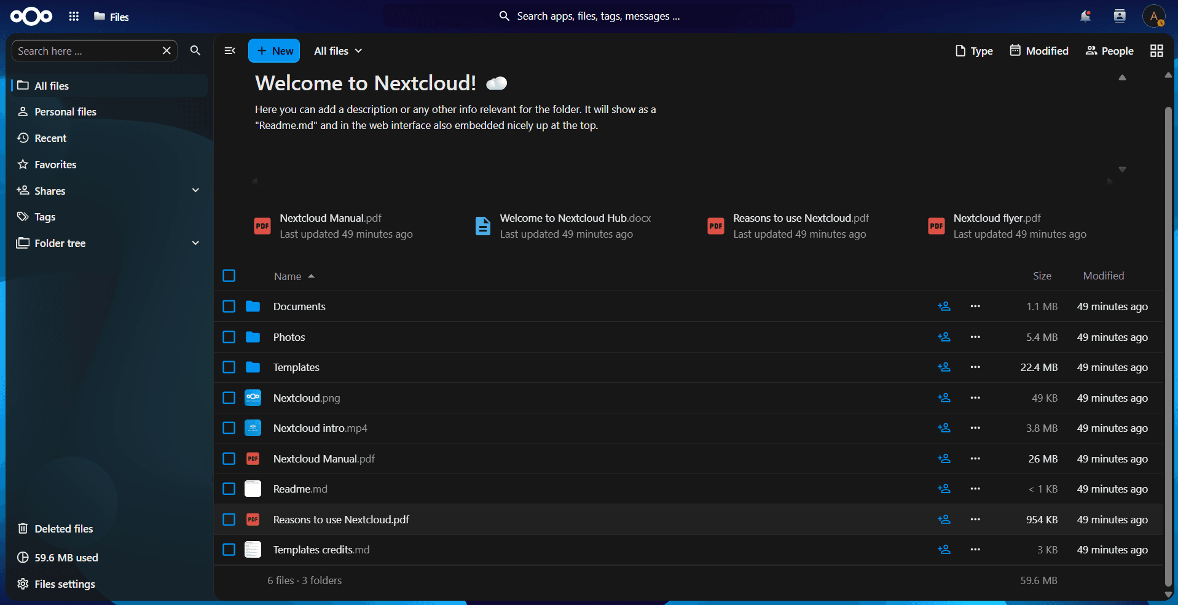This screenshot has height=605, width=1178.
Task: Toggle the navigation collapse icon
Action: coord(230,51)
